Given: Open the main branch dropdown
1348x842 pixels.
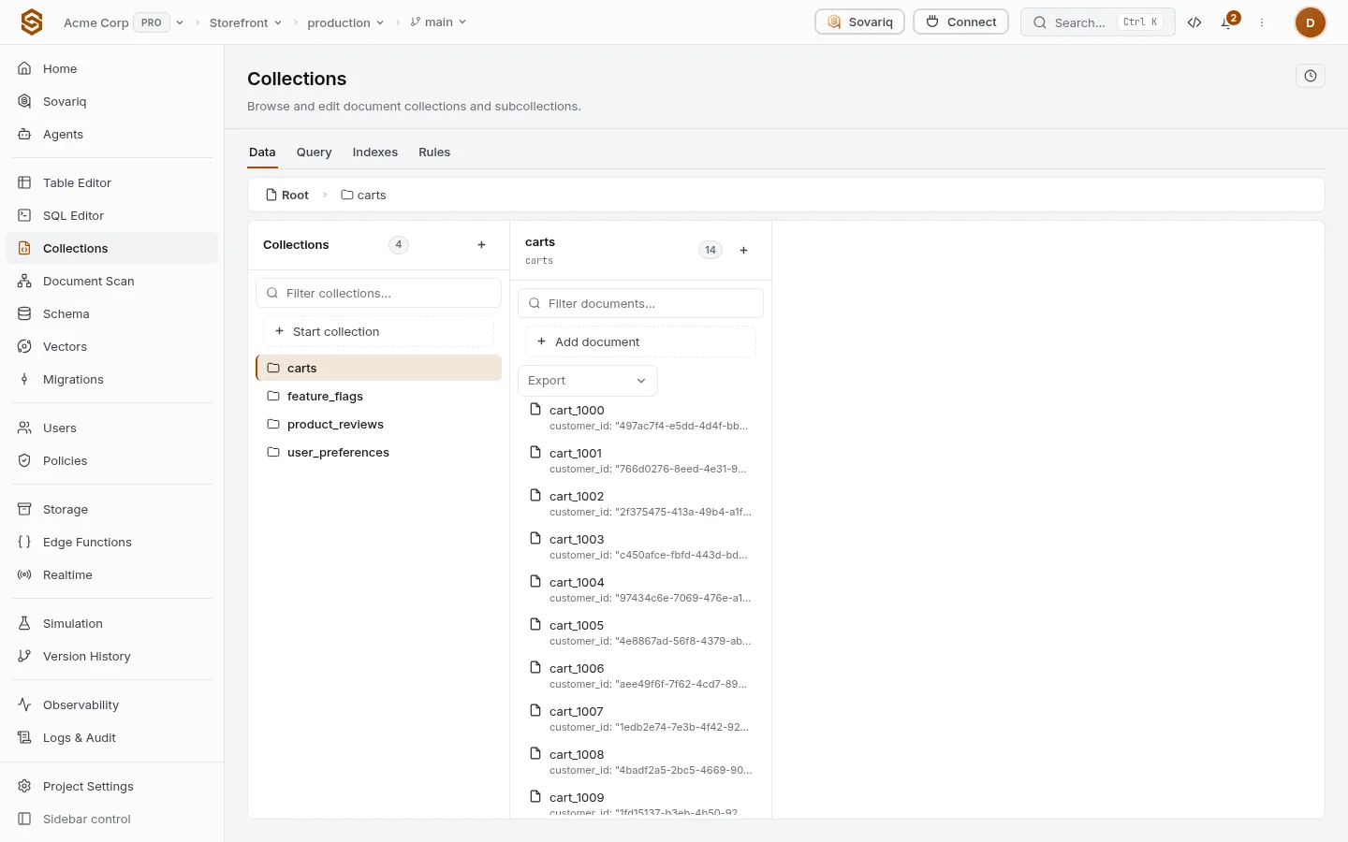Looking at the screenshot, I should [438, 22].
